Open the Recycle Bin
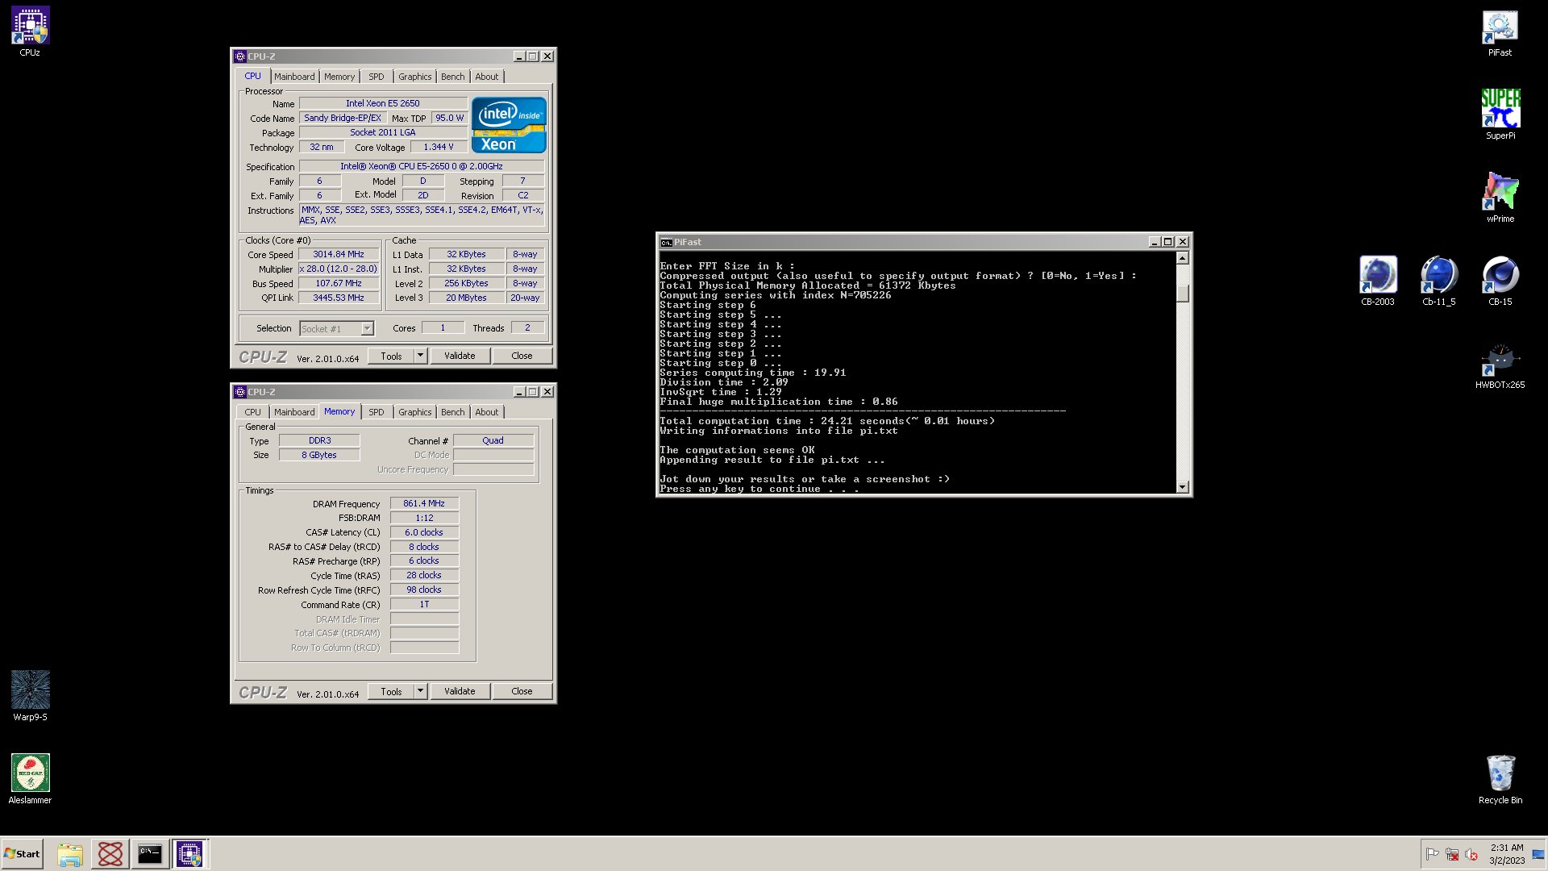Screen dimensions: 1548x871 pyautogui.click(x=1500, y=778)
